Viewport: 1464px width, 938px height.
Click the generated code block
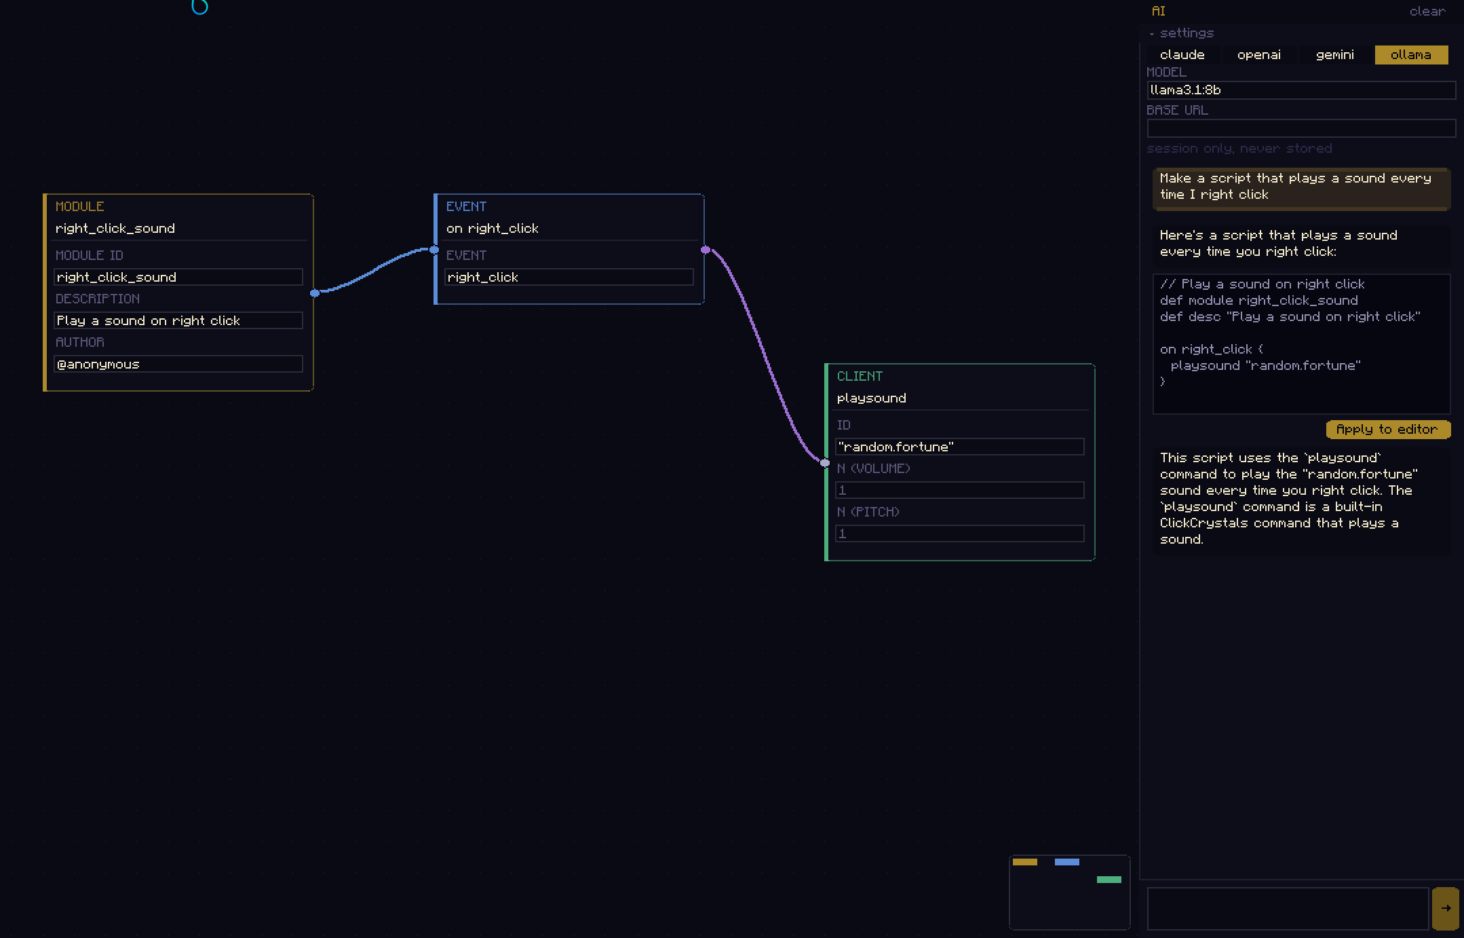[x=1301, y=343]
